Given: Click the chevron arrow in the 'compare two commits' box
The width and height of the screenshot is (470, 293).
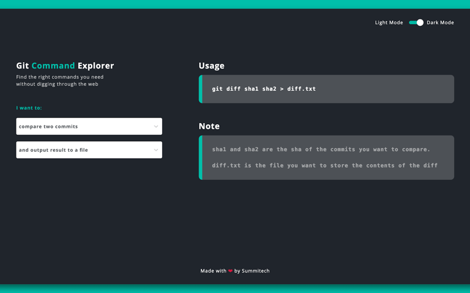Looking at the screenshot, I should click(x=156, y=127).
